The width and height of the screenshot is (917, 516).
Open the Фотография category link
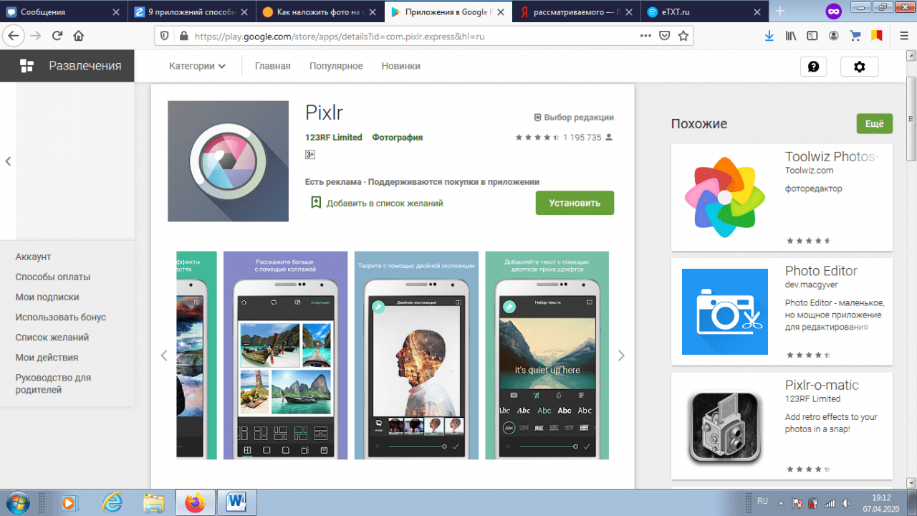coord(398,137)
